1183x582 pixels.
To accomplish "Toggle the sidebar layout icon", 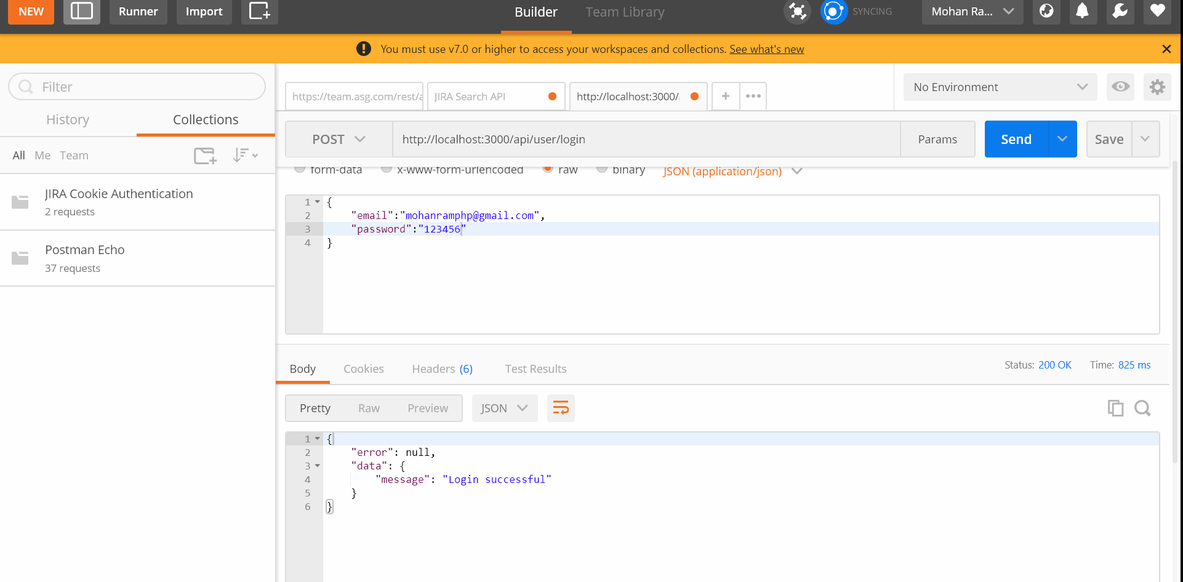I will click(81, 11).
